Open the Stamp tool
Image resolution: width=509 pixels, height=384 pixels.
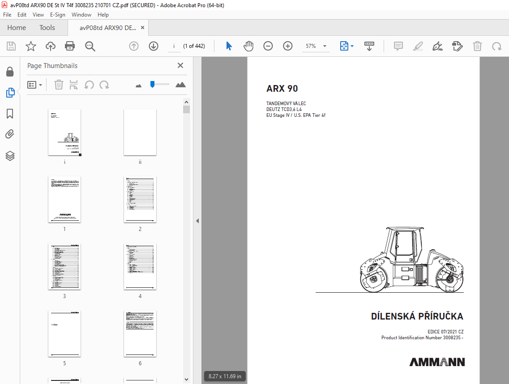pyautogui.click(x=458, y=46)
